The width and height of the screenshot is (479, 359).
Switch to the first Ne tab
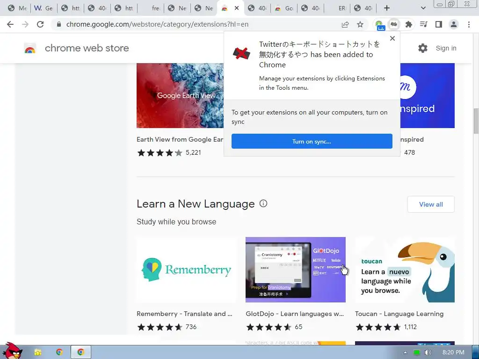177,8
